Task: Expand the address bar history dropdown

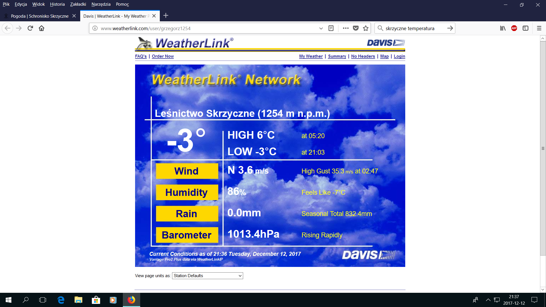Action: coord(321,28)
